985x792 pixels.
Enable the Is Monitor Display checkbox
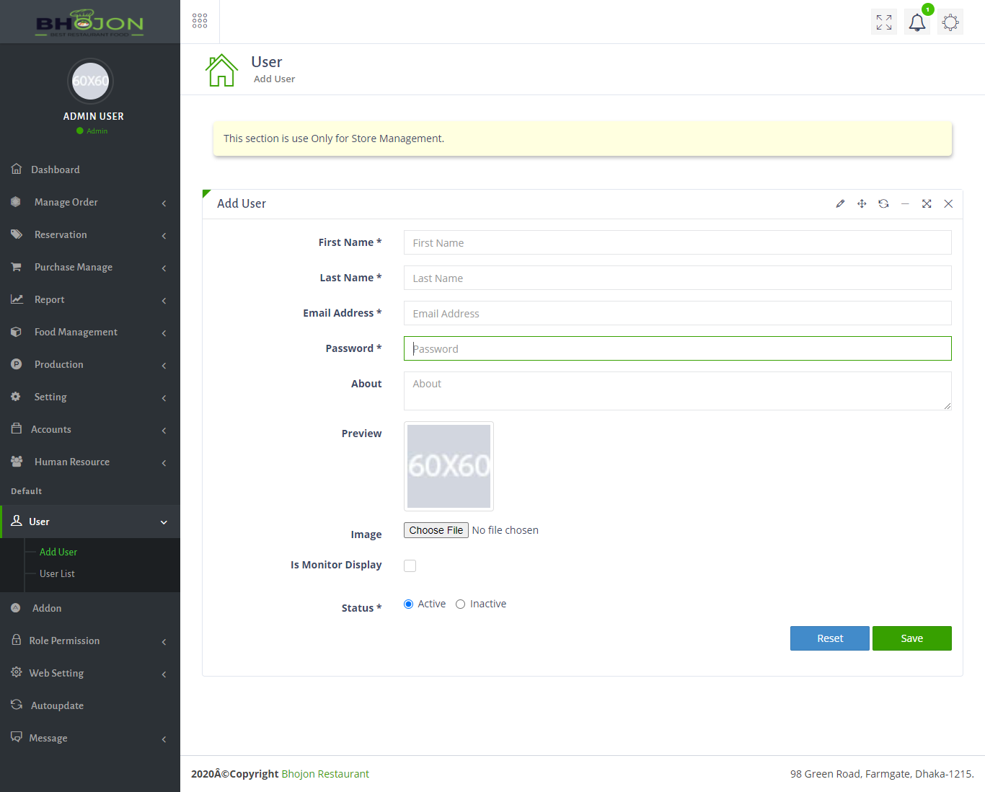click(410, 566)
